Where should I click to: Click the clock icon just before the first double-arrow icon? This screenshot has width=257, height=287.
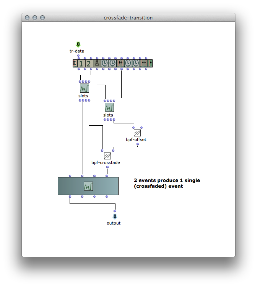coord(112,63)
